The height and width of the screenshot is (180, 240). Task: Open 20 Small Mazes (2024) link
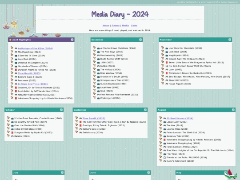pos(180,118)
